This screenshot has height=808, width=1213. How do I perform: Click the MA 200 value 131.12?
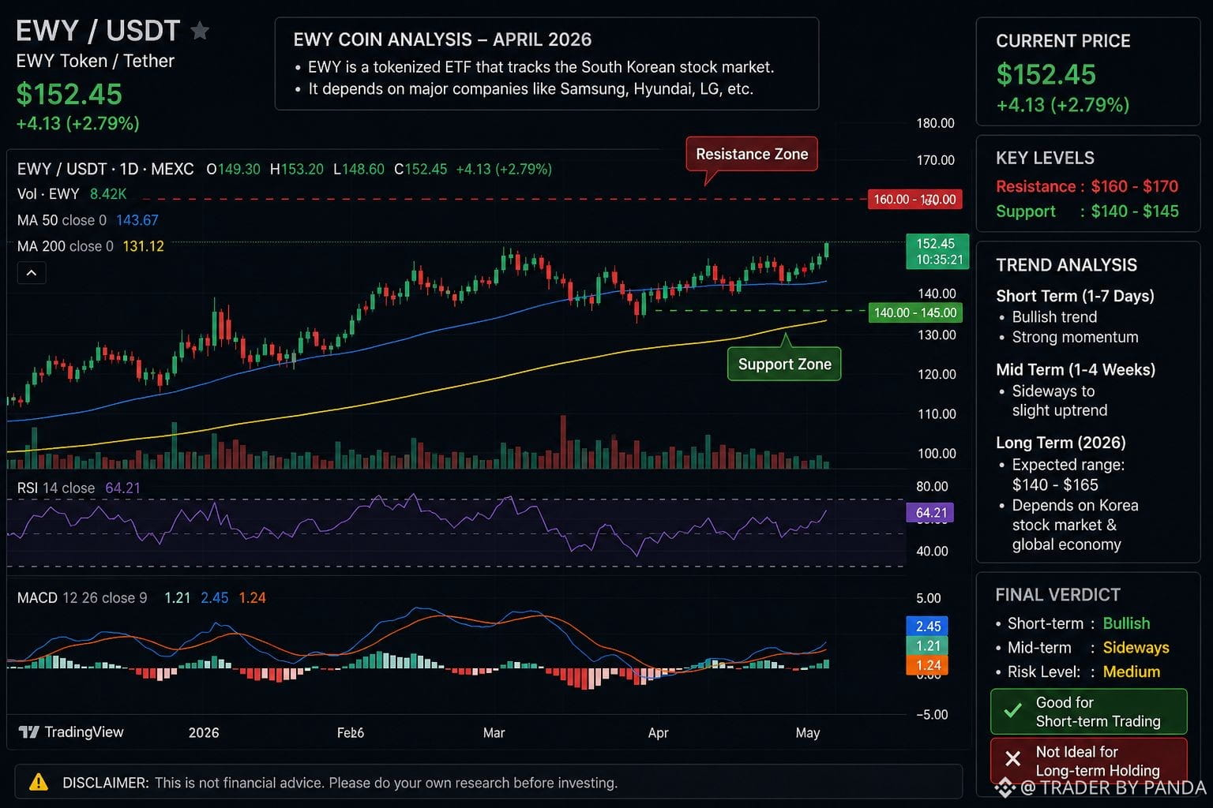(x=144, y=246)
